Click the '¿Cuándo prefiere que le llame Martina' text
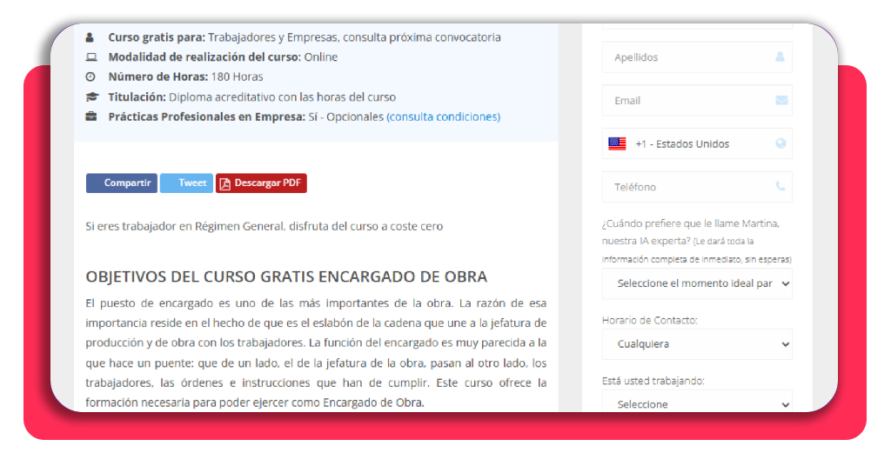The width and height of the screenshot is (891, 466). tap(690, 223)
